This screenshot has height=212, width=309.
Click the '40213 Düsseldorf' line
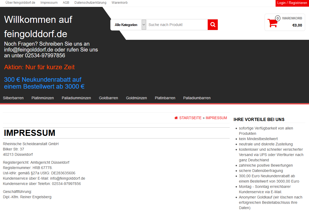point(18,155)
